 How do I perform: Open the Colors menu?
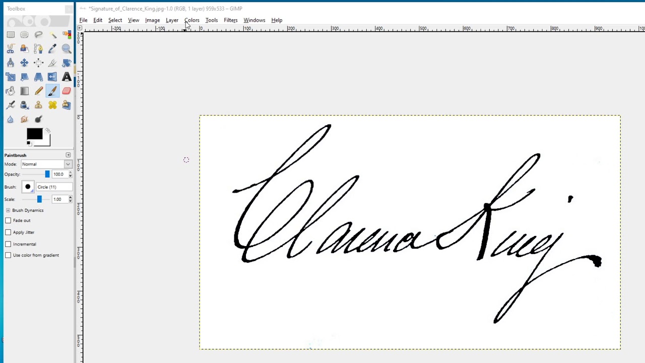click(191, 20)
